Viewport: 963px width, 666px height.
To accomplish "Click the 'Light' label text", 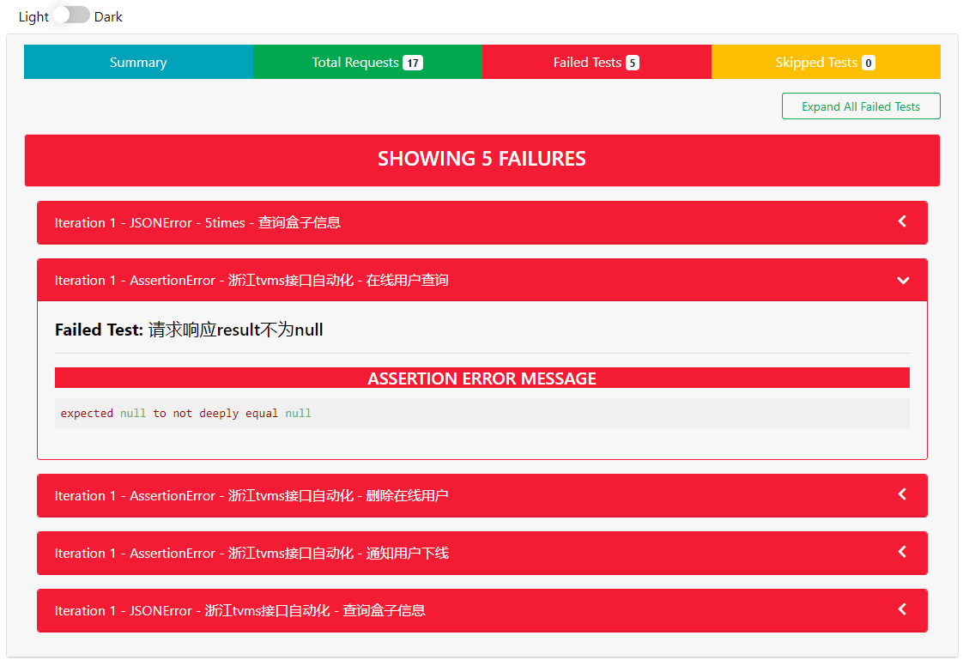I will pyautogui.click(x=33, y=16).
